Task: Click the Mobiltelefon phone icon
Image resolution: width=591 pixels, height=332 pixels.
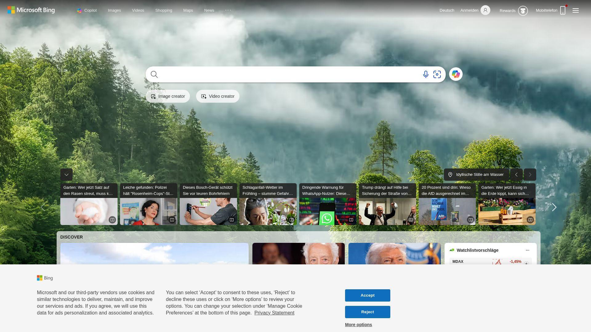Action: pyautogui.click(x=563, y=10)
